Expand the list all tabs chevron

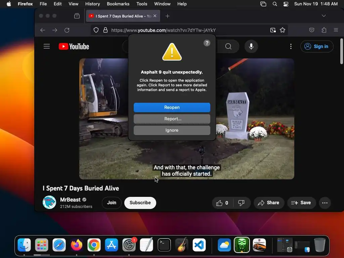[x=324, y=16]
